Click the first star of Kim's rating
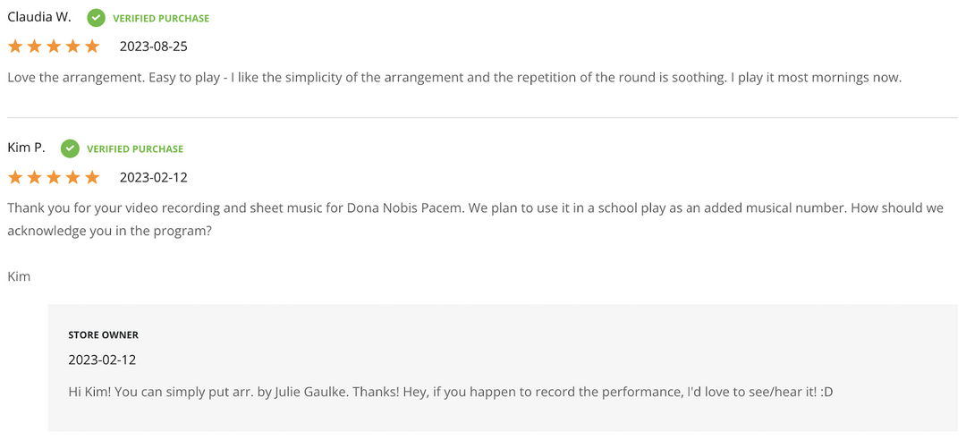 (15, 177)
